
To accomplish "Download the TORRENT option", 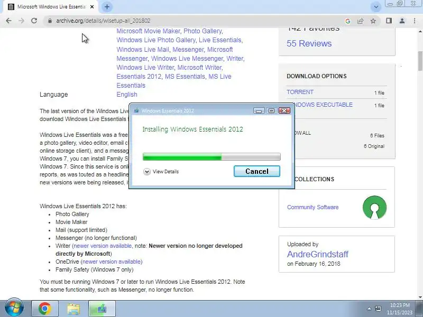I will coord(300,92).
